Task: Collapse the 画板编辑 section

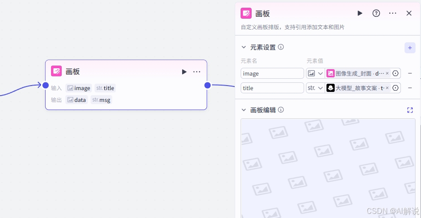Action: click(243, 110)
